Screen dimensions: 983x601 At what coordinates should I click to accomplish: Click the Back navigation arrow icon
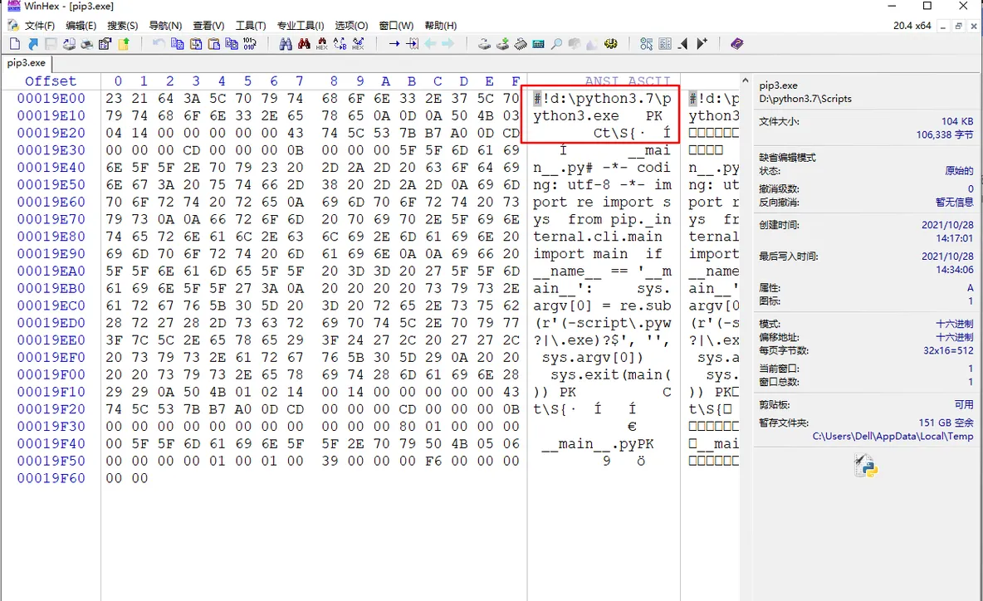[x=430, y=44]
